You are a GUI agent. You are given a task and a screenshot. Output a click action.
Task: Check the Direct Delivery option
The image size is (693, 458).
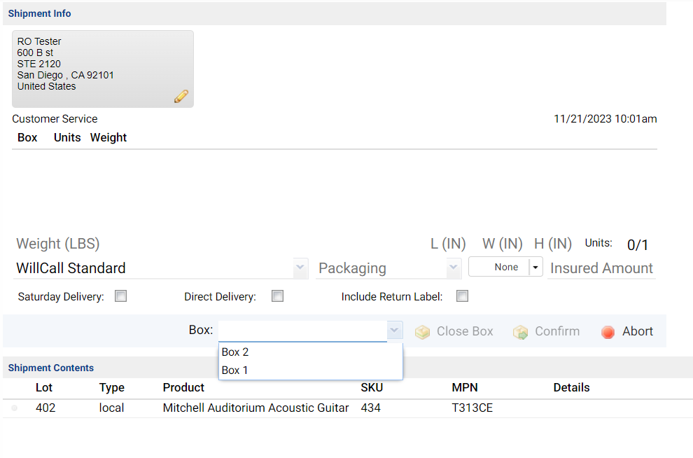pyautogui.click(x=277, y=296)
